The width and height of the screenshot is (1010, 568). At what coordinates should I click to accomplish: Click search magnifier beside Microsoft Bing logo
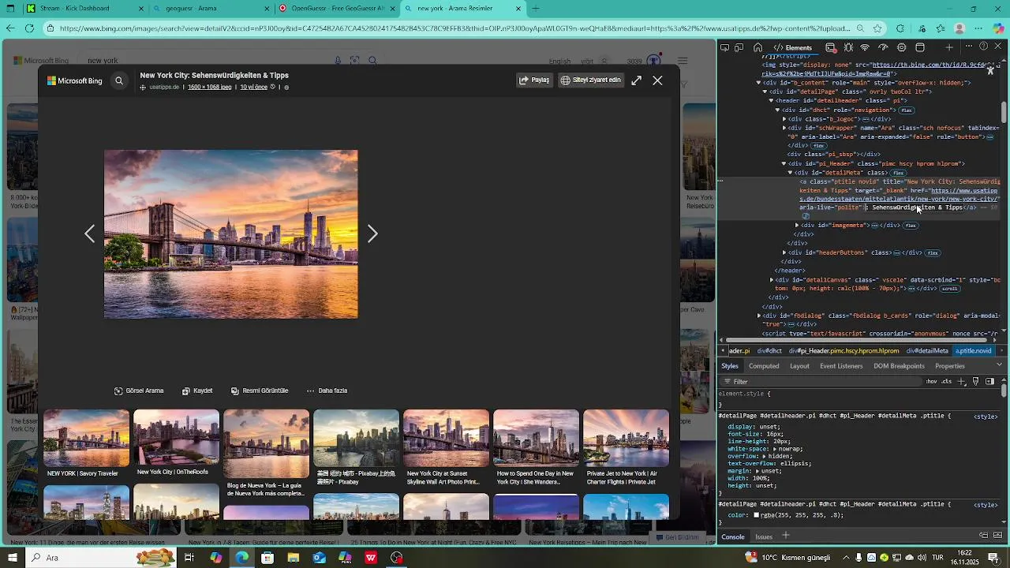[x=119, y=80]
